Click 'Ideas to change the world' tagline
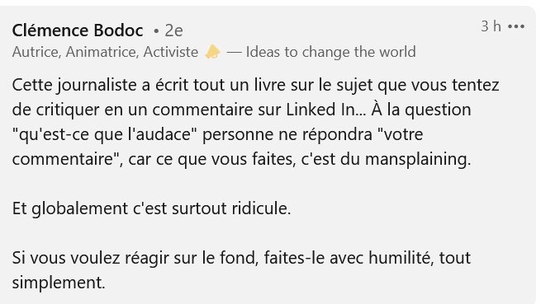 pos(330,52)
